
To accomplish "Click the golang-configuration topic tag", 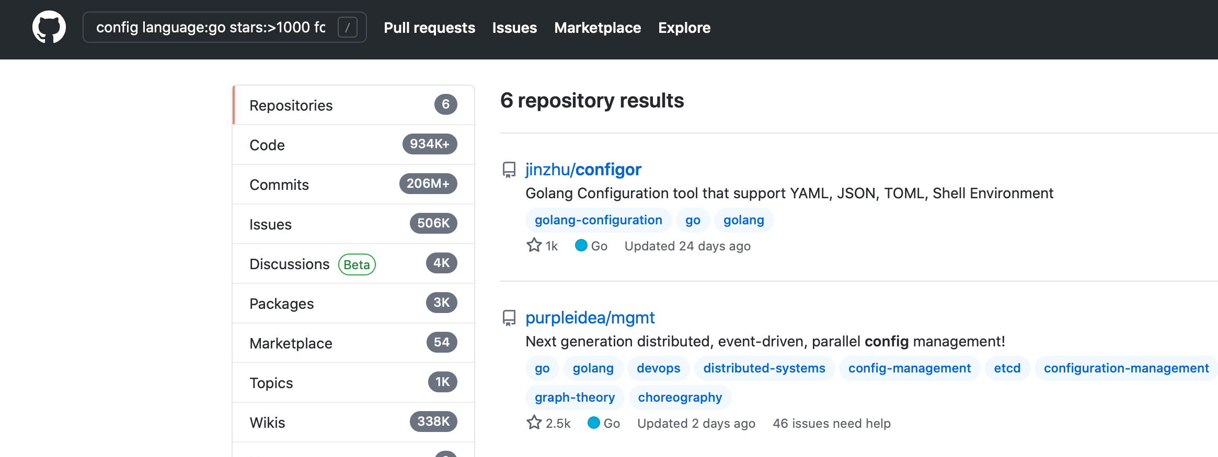I will 598,220.
